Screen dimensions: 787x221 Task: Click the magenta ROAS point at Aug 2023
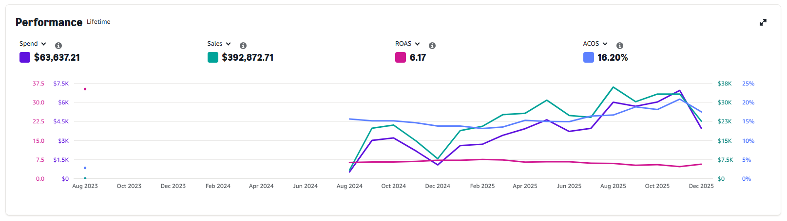85,89
